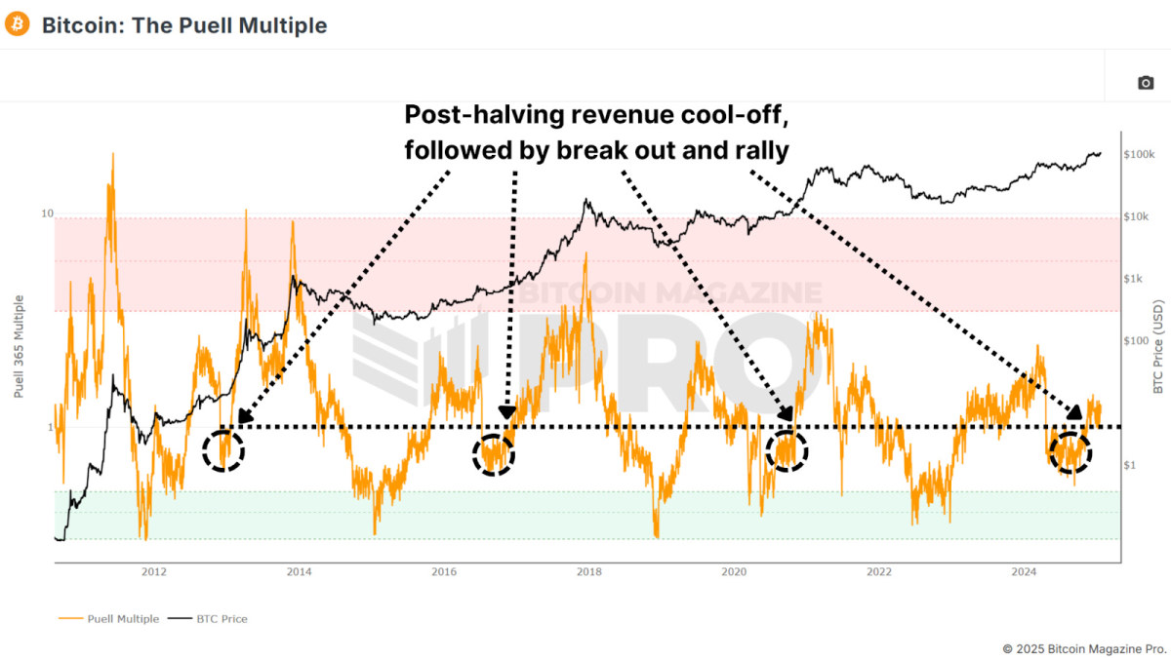Image resolution: width=1171 pixels, height=658 pixels.
Task: Click the dashed circle near 2020
Action: point(787,450)
